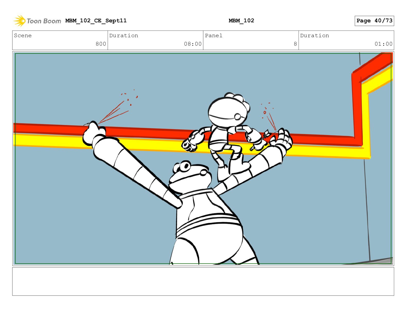Click the Page 40/73 box
This screenshot has height=314, width=407.
pos(374,21)
